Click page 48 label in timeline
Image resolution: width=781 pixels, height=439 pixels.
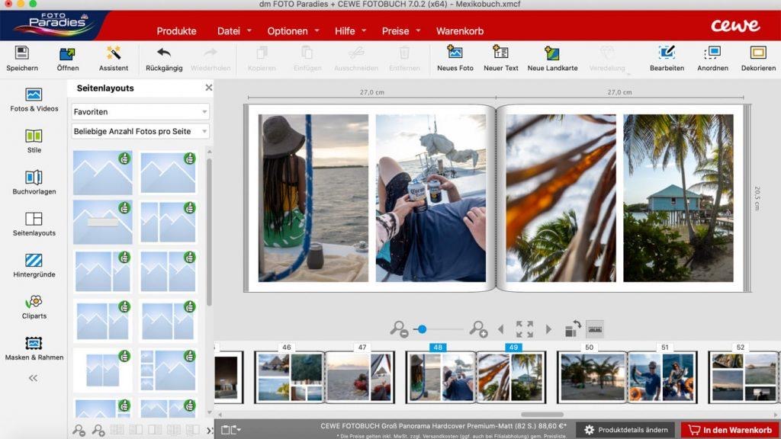pos(438,348)
